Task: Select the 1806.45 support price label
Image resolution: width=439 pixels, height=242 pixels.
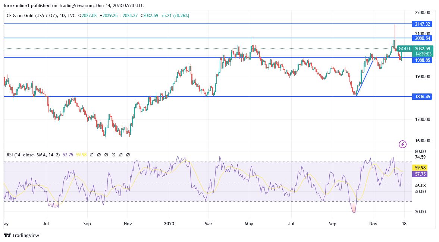Action: [423, 96]
